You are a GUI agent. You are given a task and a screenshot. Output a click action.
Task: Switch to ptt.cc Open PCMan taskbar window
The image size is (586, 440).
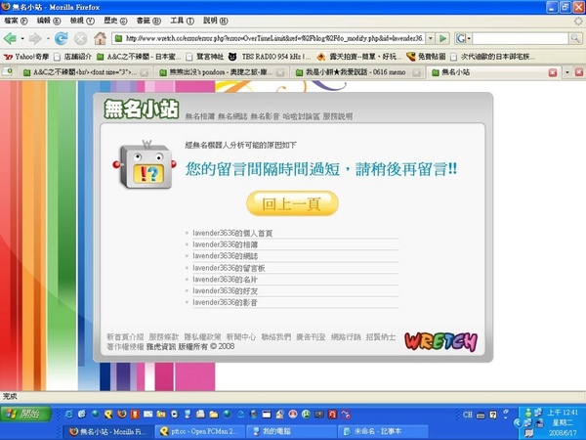(x=200, y=431)
